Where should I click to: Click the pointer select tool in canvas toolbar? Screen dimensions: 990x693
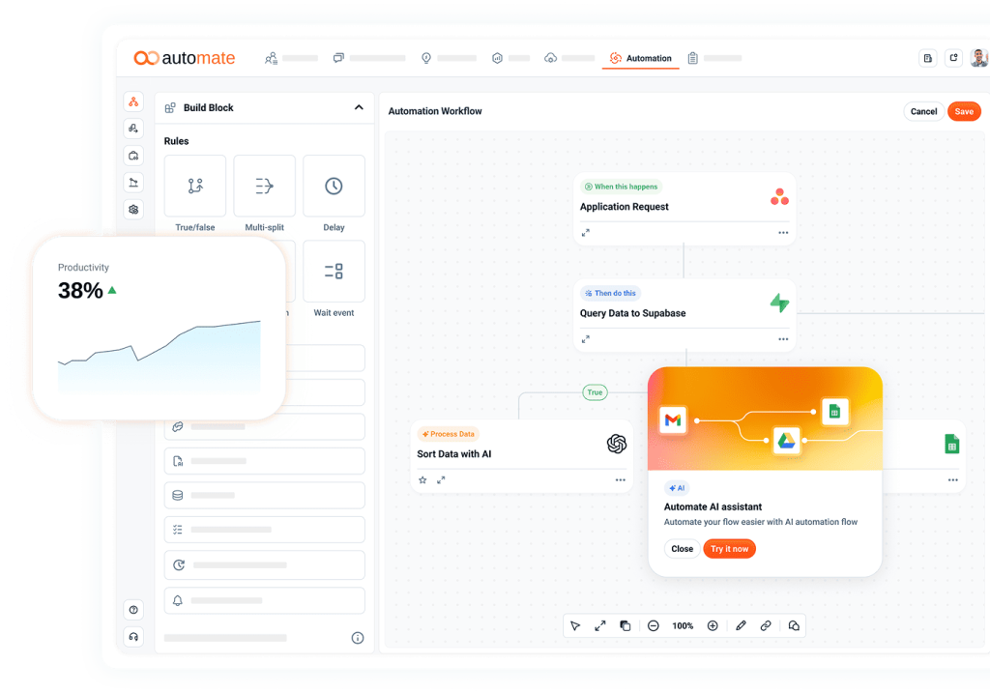[575, 626]
